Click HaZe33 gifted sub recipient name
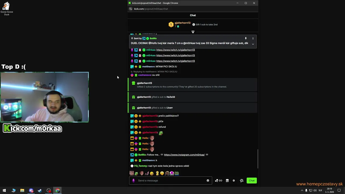 pos(171,97)
